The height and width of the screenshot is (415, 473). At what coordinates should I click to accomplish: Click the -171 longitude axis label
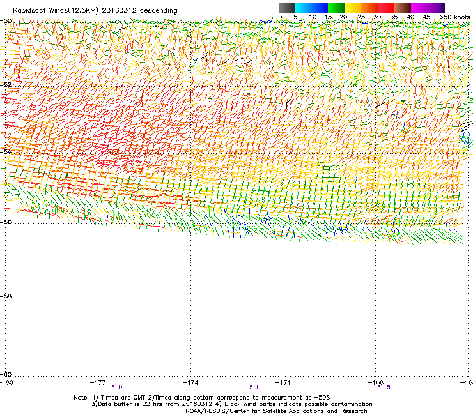coord(283,382)
